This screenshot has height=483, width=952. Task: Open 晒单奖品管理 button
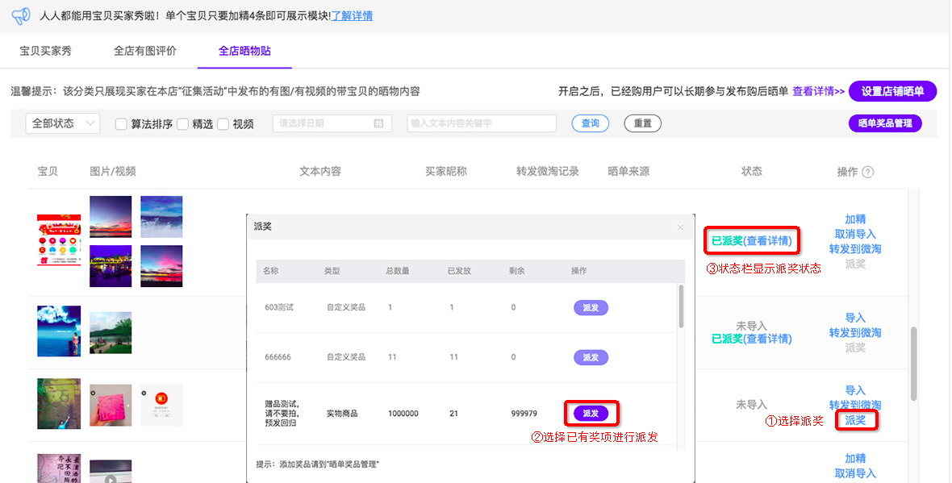[x=884, y=123]
